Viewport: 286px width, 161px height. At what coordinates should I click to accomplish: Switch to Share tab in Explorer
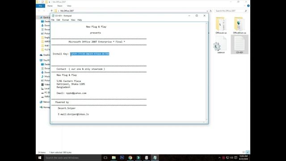pos(59,6)
